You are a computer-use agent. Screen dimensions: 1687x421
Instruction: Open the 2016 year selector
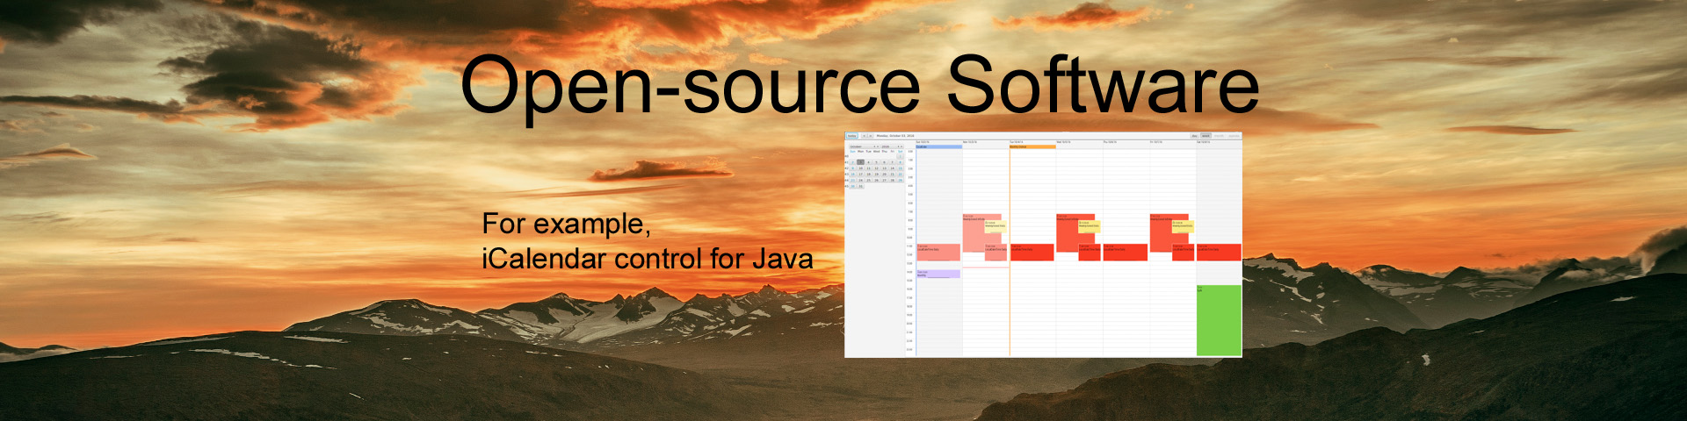pos(891,146)
